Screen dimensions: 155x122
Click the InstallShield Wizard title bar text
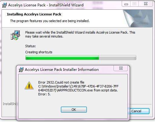(x=46, y=5)
